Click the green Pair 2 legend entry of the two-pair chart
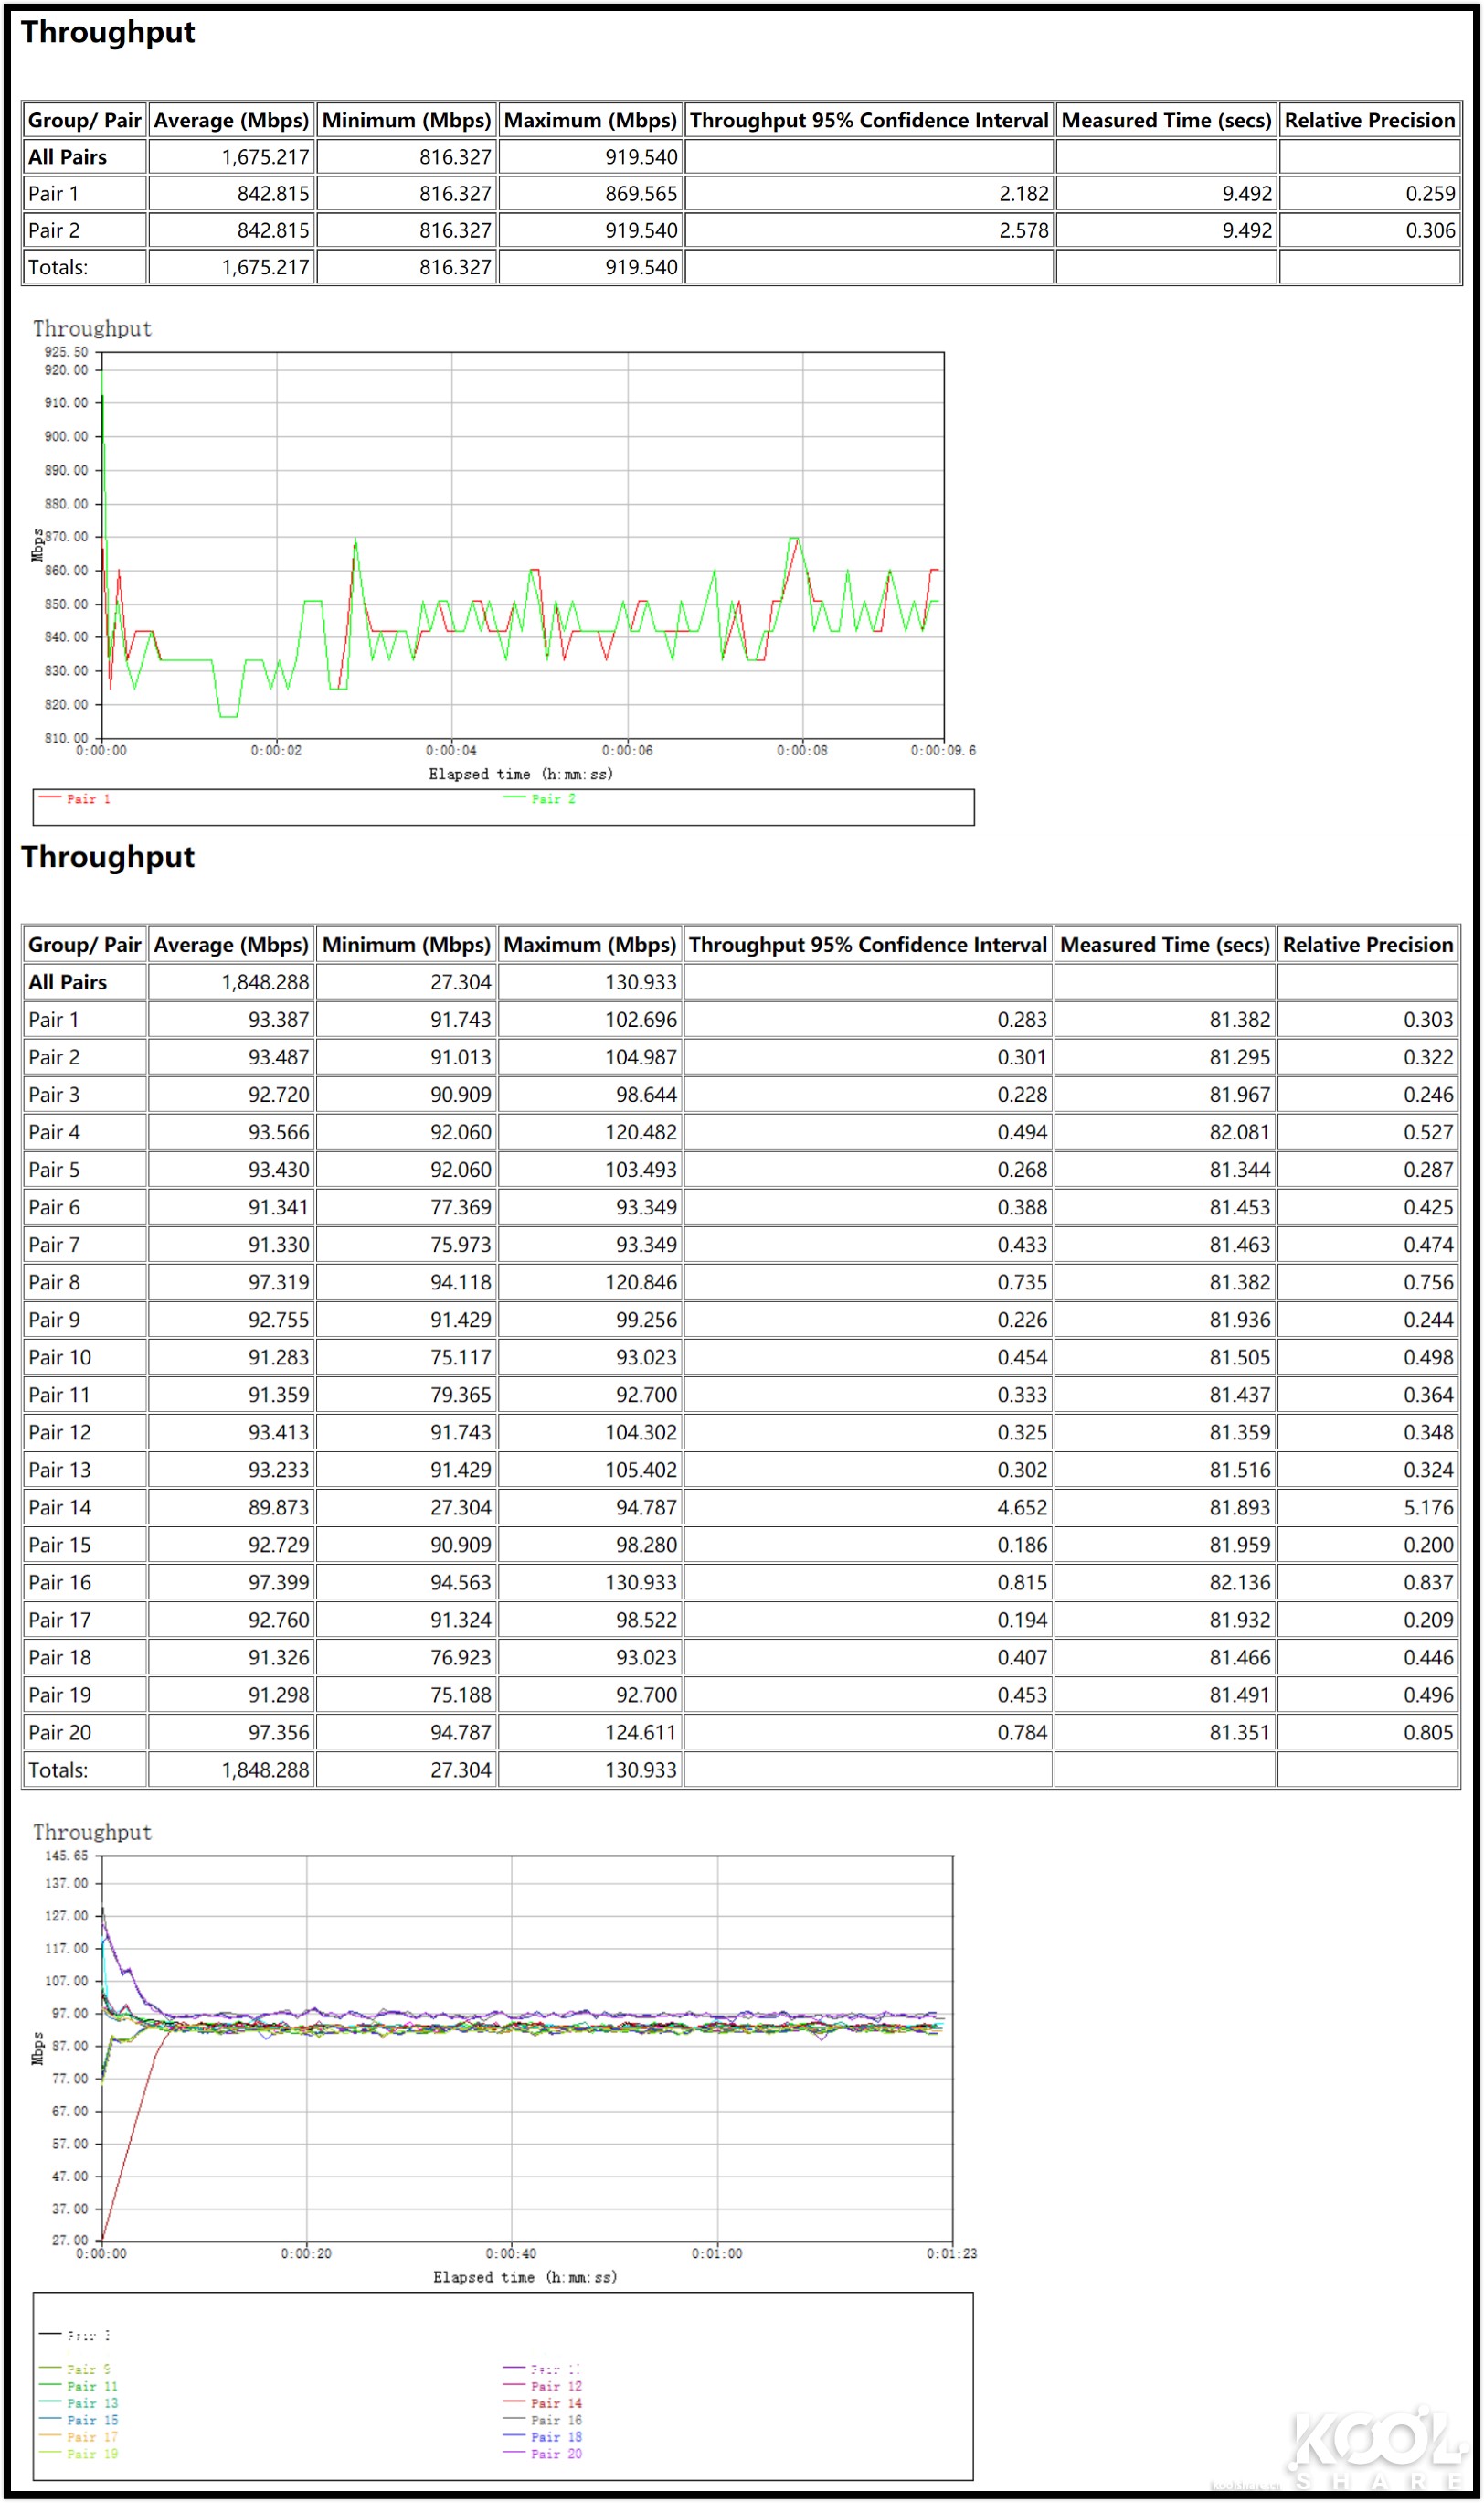The height and width of the screenshot is (2503, 1484). coord(540,799)
